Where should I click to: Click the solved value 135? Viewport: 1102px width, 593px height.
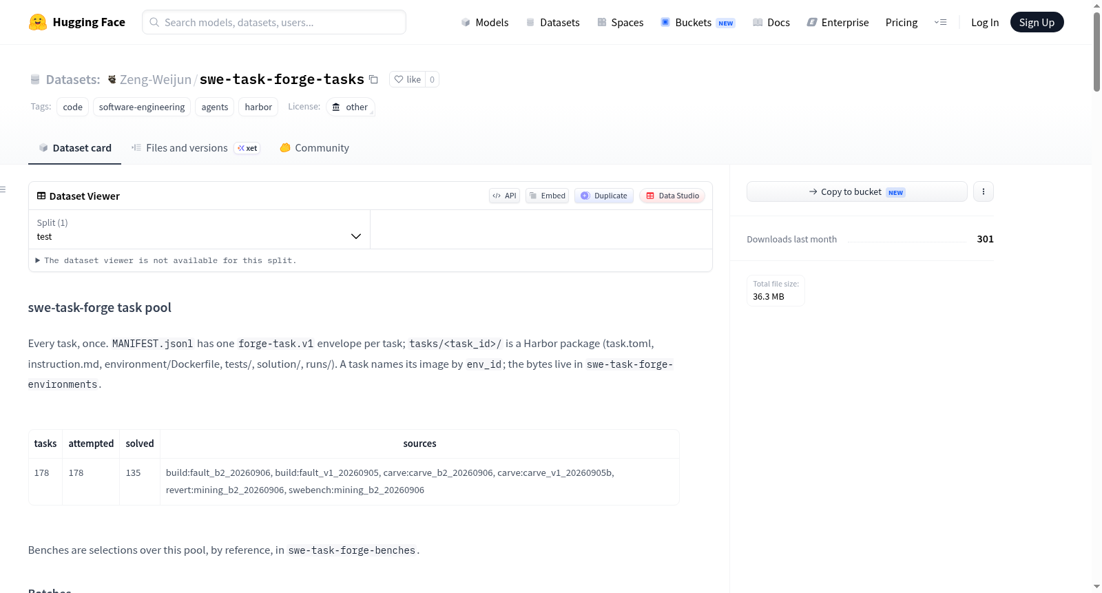click(x=133, y=473)
